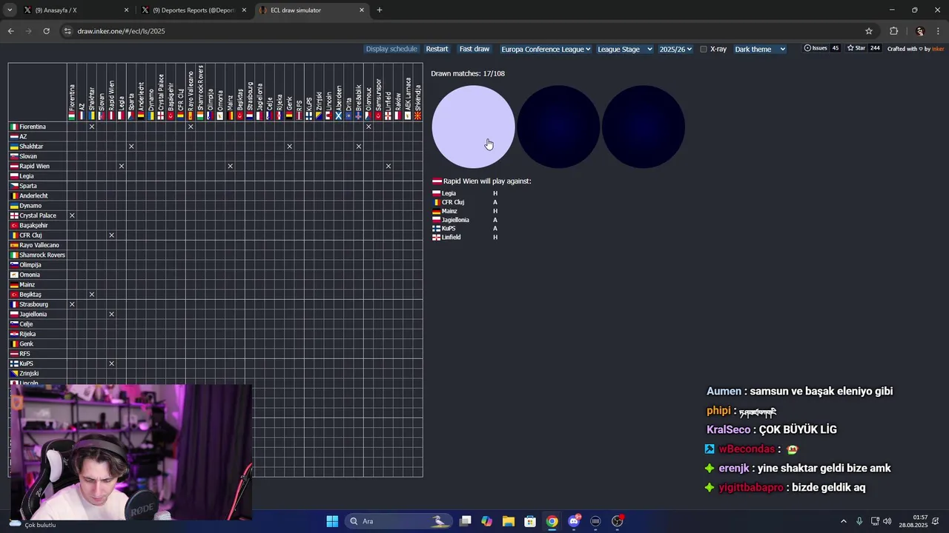Close the Deportes Reports tab
Image resolution: width=949 pixels, height=533 pixels.
[x=244, y=10]
